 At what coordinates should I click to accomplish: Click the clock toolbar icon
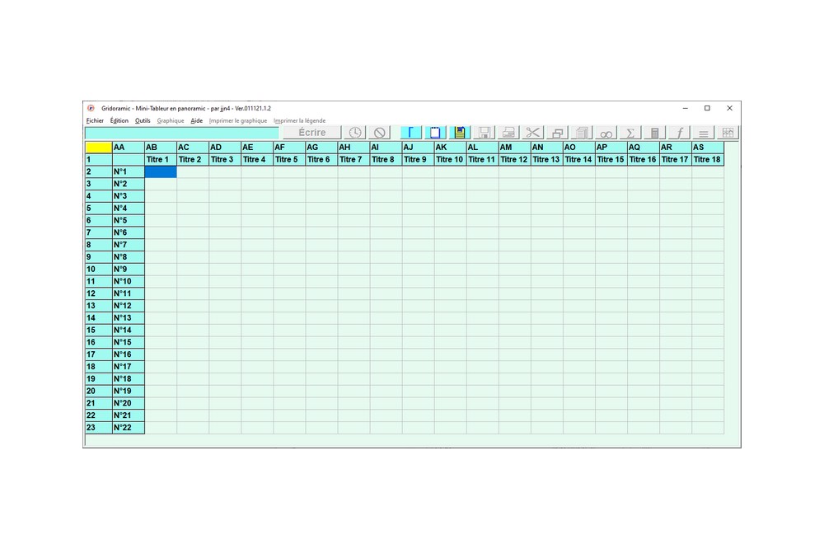(x=354, y=133)
